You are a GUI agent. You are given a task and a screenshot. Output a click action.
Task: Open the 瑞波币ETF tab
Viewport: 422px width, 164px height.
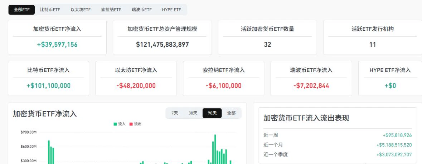coord(142,10)
